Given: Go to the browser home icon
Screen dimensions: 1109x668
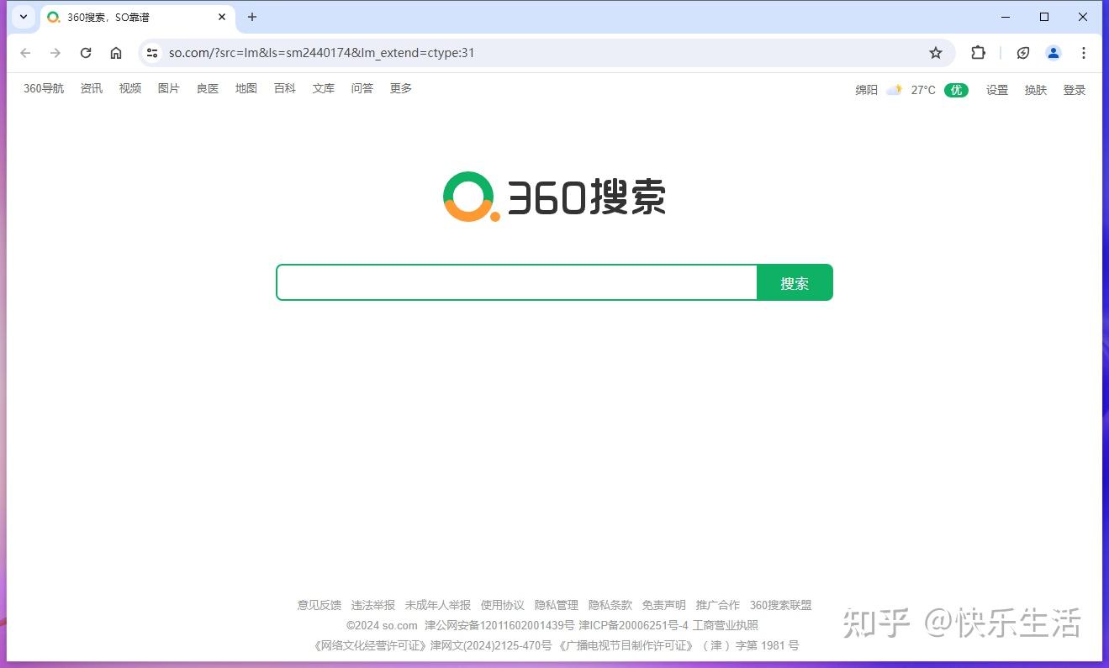Looking at the screenshot, I should [x=116, y=53].
